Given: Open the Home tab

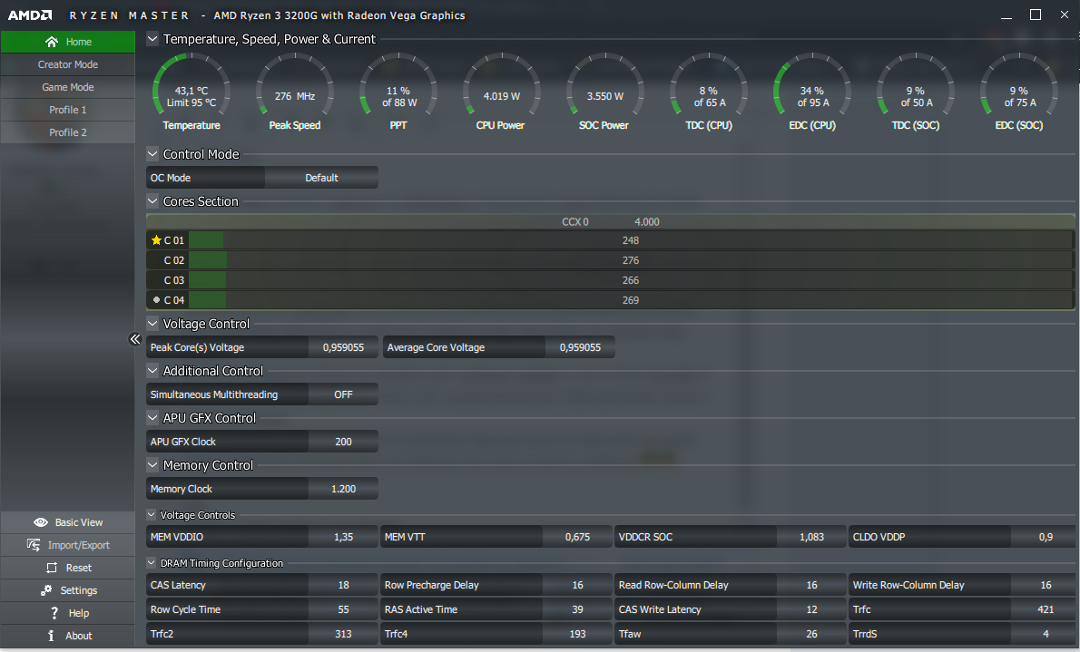Looking at the screenshot, I should (x=68, y=42).
